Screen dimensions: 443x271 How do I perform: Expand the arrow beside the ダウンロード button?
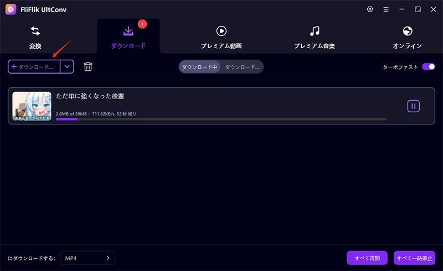(x=67, y=66)
